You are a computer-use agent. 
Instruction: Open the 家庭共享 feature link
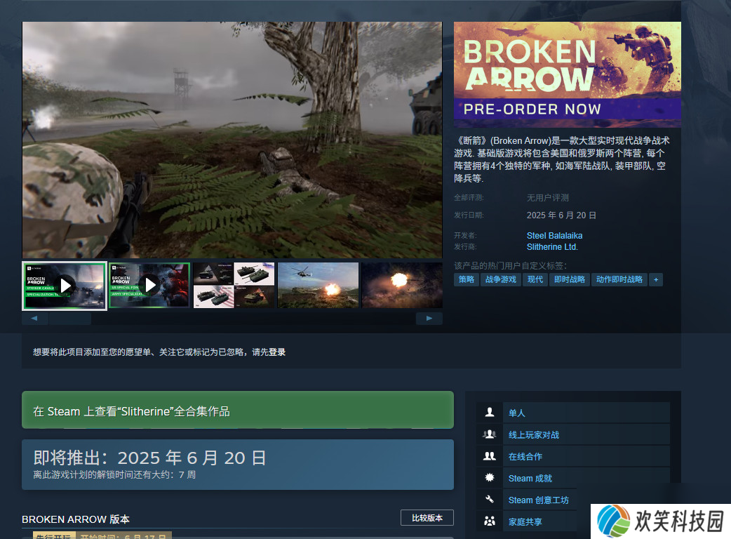[x=525, y=521]
